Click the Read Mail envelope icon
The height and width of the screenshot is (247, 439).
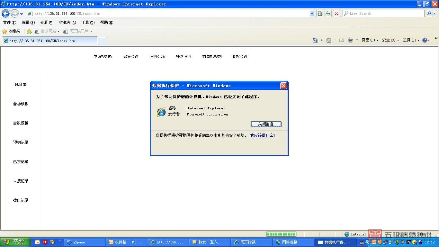342,40
